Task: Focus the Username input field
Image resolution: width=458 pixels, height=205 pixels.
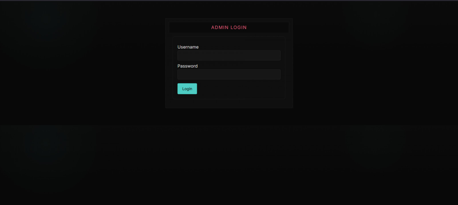Action: [x=229, y=55]
